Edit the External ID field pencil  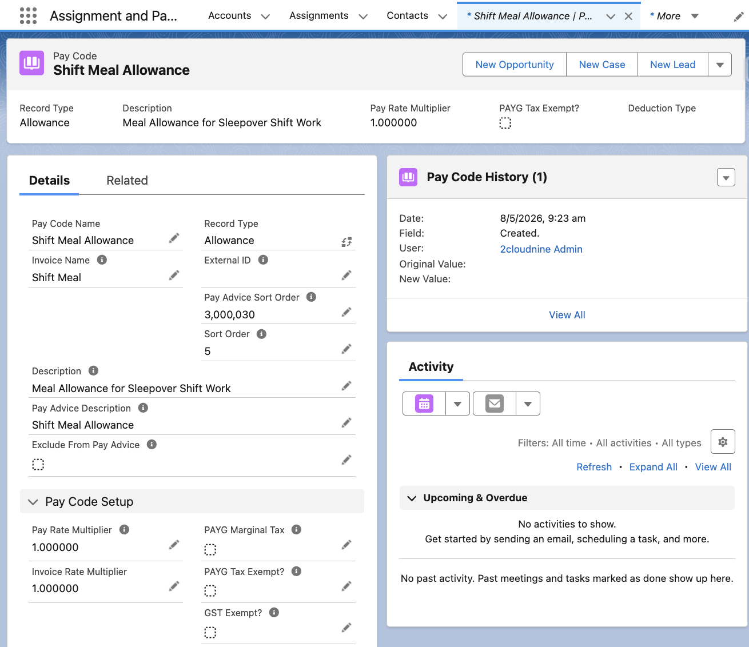tap(346, 275)
